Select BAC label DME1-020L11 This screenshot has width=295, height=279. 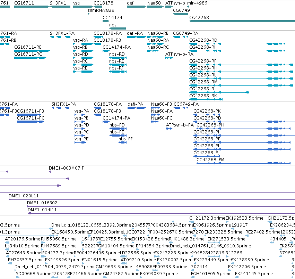[x=24, y=196]
